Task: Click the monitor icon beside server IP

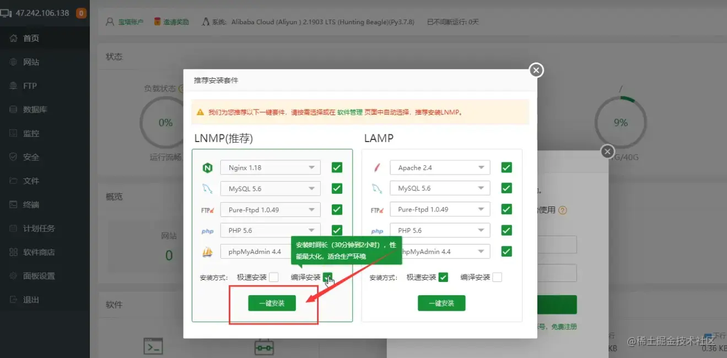Action: tap(6, 13)
